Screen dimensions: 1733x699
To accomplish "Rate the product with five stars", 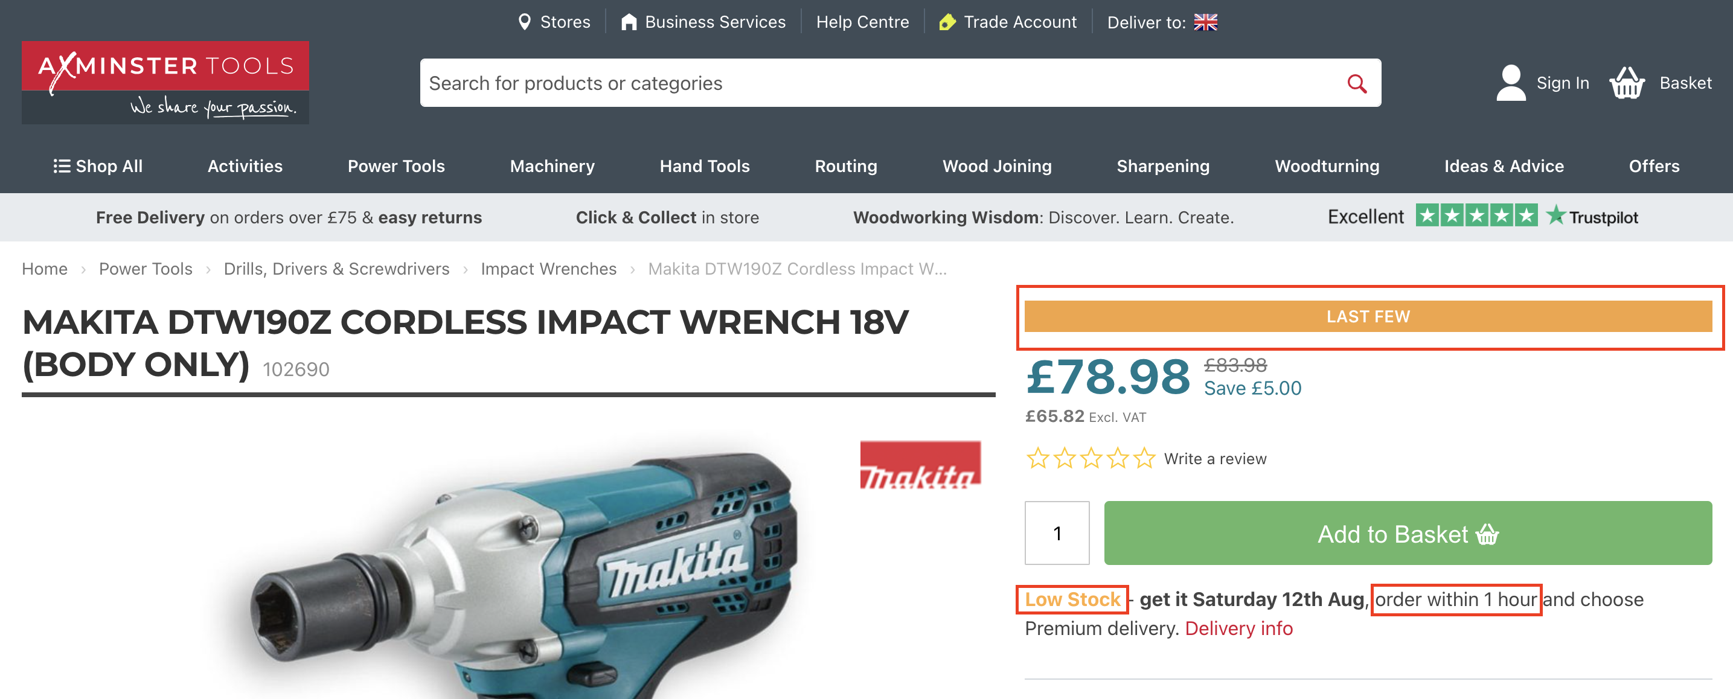I will tap(1144, 459).
